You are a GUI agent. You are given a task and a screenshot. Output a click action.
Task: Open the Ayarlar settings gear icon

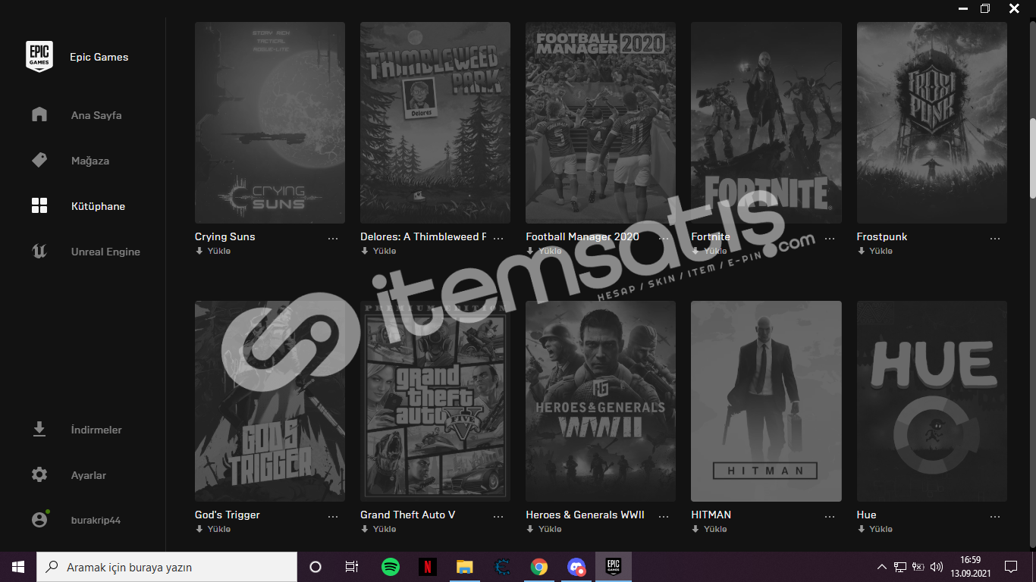click(39, 474)
